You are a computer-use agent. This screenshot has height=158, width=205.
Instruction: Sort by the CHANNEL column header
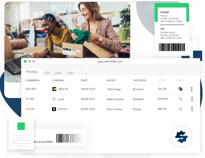tap(58, 80)
